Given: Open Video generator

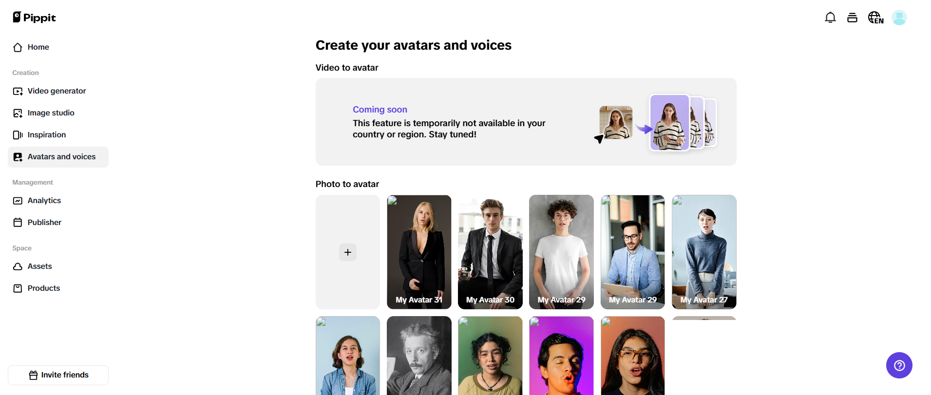Looking at the screenshot, I should tap(57, 91).
